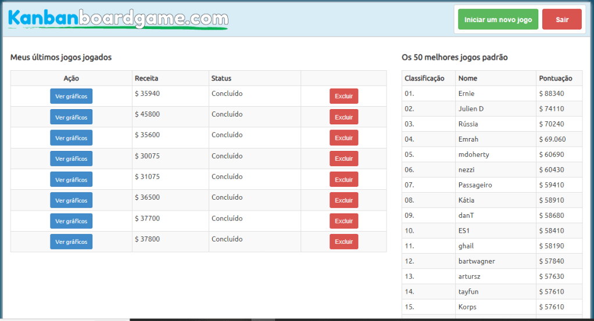Delete the $ 37800 game with Excluir

[343, 242]
